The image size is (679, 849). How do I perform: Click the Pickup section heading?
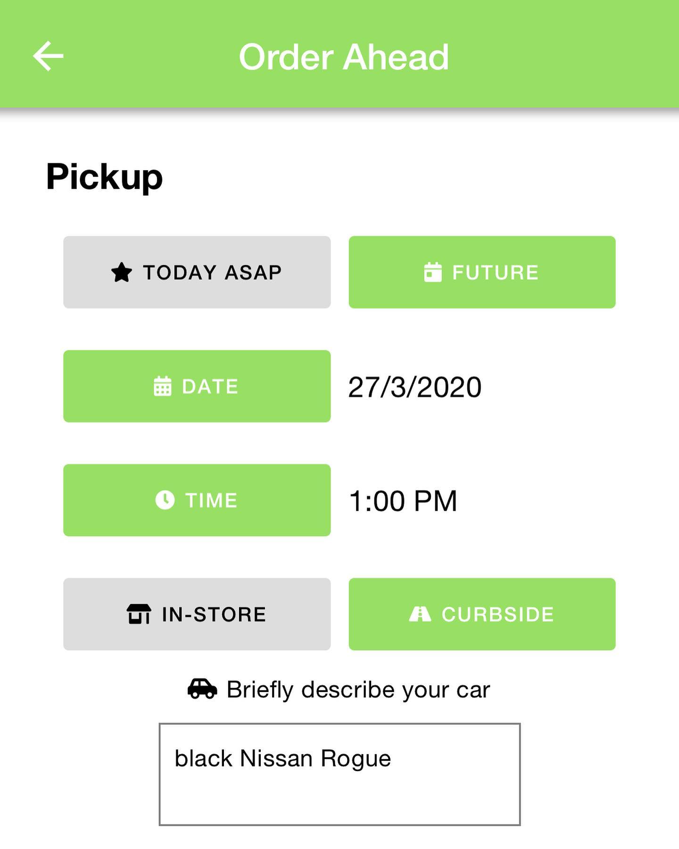click(104, 177)
